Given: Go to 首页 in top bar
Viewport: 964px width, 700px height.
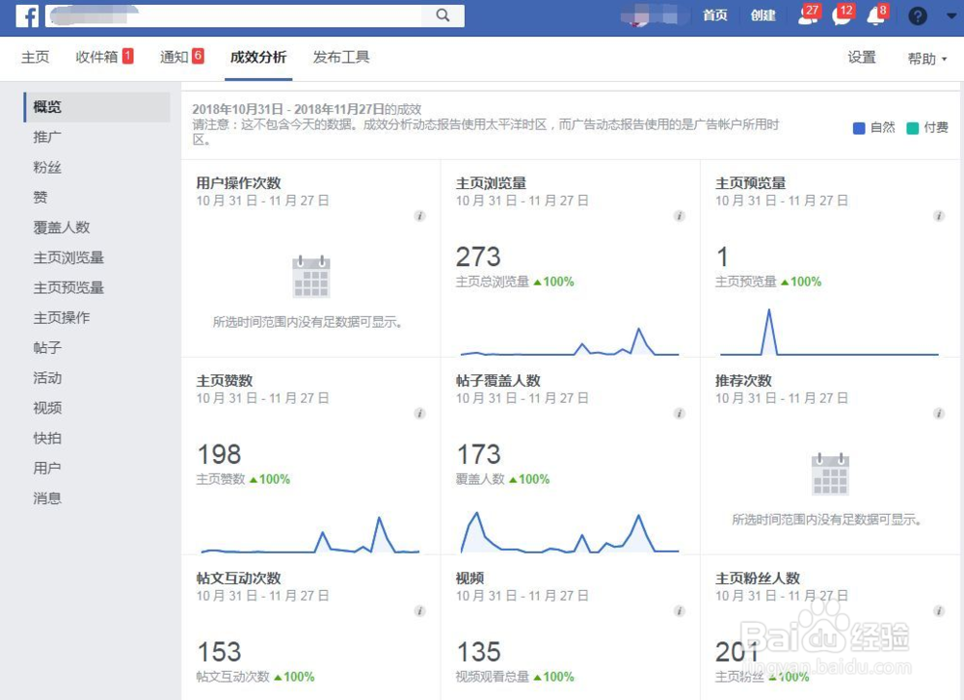Looking at the screenshot, I should click(715, 15).
